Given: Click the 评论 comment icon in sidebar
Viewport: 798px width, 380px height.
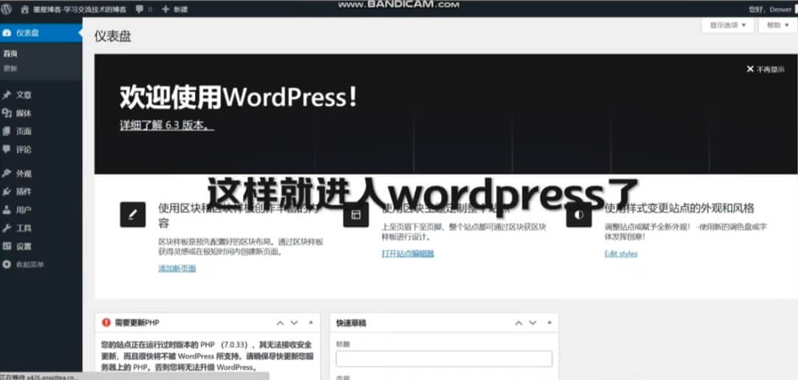Looking at the screenshot, I should tap(7, 149).
